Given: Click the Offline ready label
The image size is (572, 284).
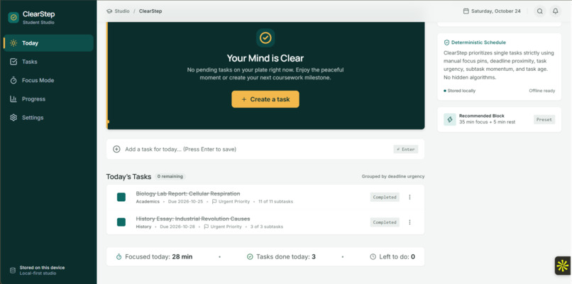Looking at the screenshot, I should [x=542, y=91].
